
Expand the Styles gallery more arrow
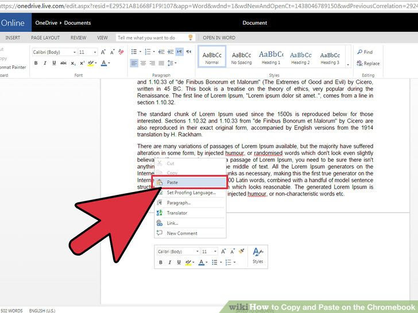(348, 65)
